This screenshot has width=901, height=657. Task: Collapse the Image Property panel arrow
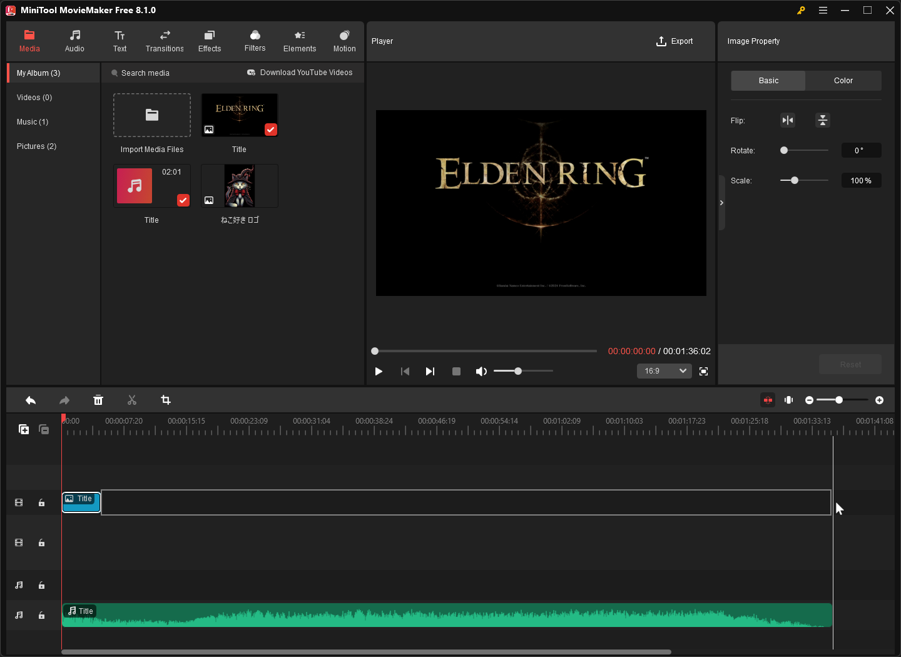[x=721, y=203]
